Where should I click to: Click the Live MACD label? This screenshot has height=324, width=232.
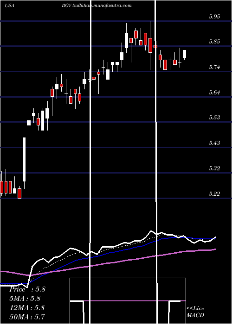tap(195, 312)
